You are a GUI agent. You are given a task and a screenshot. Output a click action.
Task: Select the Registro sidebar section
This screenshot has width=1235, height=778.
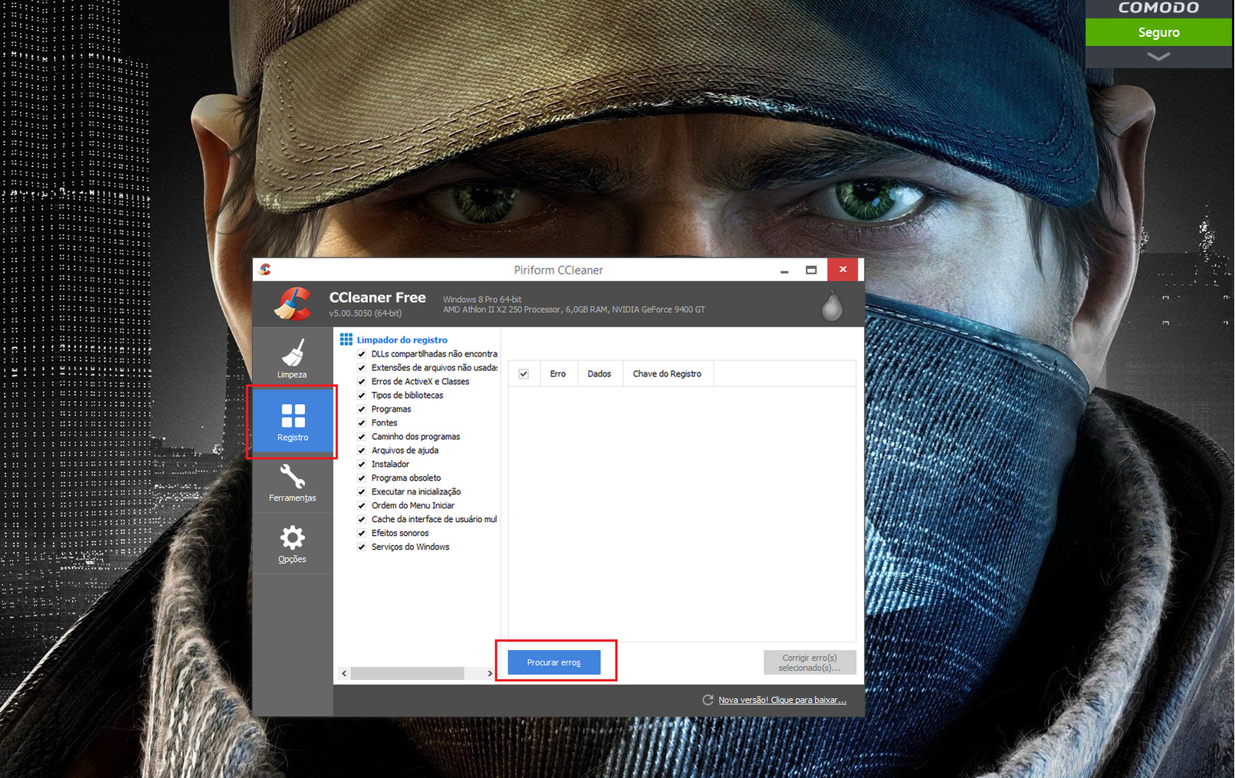pos(293,421)
